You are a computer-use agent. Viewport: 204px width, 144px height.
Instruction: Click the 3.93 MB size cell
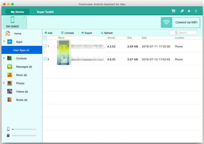click(x=133, y=46)
